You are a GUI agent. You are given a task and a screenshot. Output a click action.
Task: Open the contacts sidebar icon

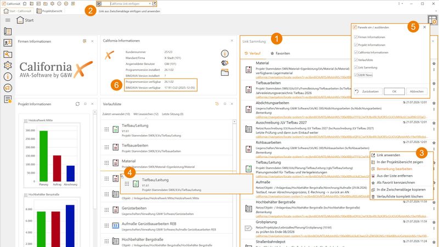(x=8, y=43)
